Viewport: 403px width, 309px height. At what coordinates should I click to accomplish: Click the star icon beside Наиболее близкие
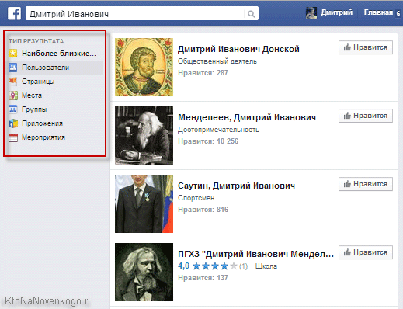13,54
